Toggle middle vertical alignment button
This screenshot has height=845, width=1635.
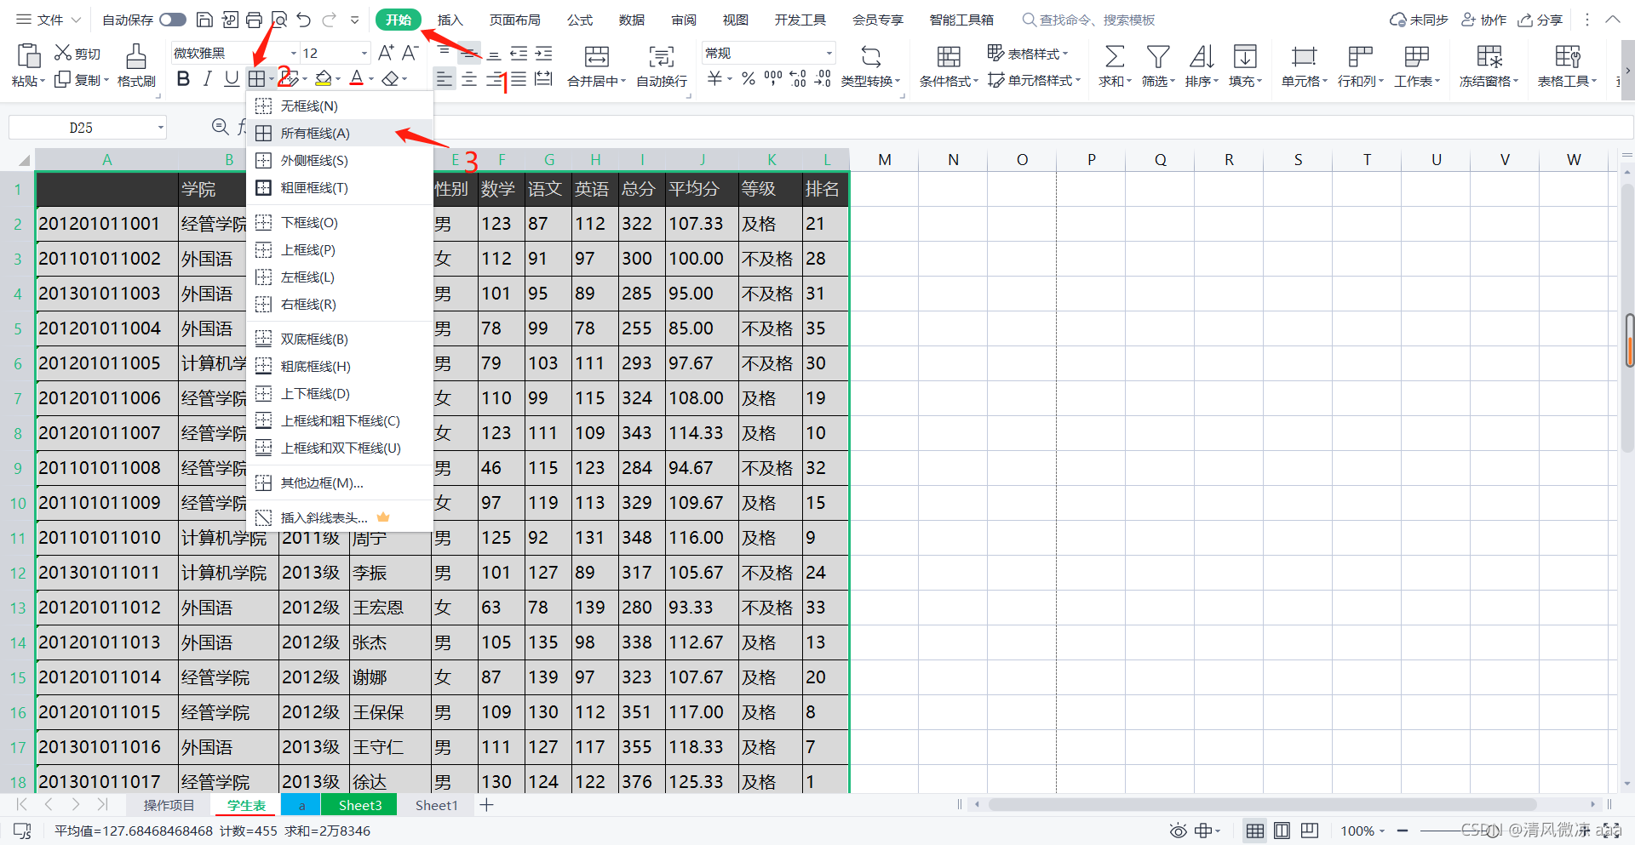(x=469, y=53)
